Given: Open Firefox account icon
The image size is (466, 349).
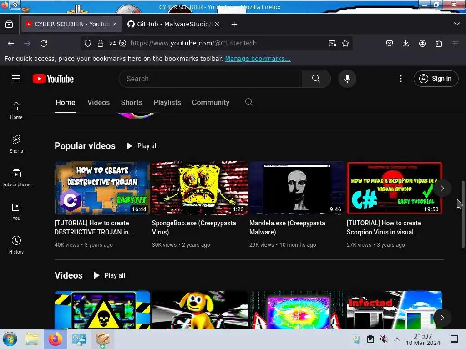Looking at the screenshot, I should click(x=422, y=43).
